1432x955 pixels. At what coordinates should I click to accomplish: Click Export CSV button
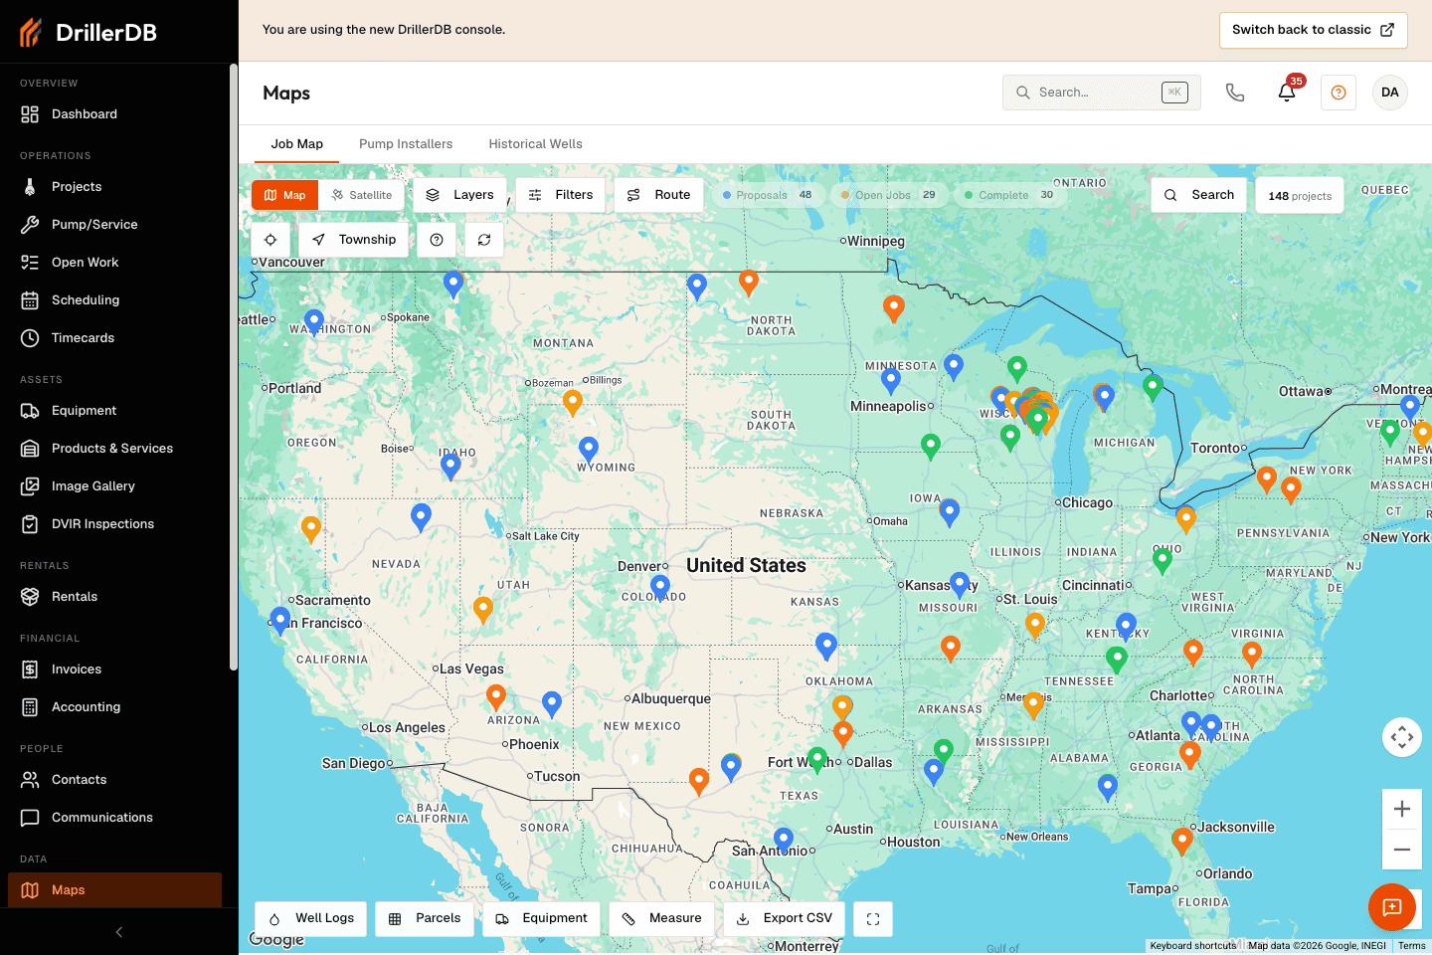[x=785, y=919]
